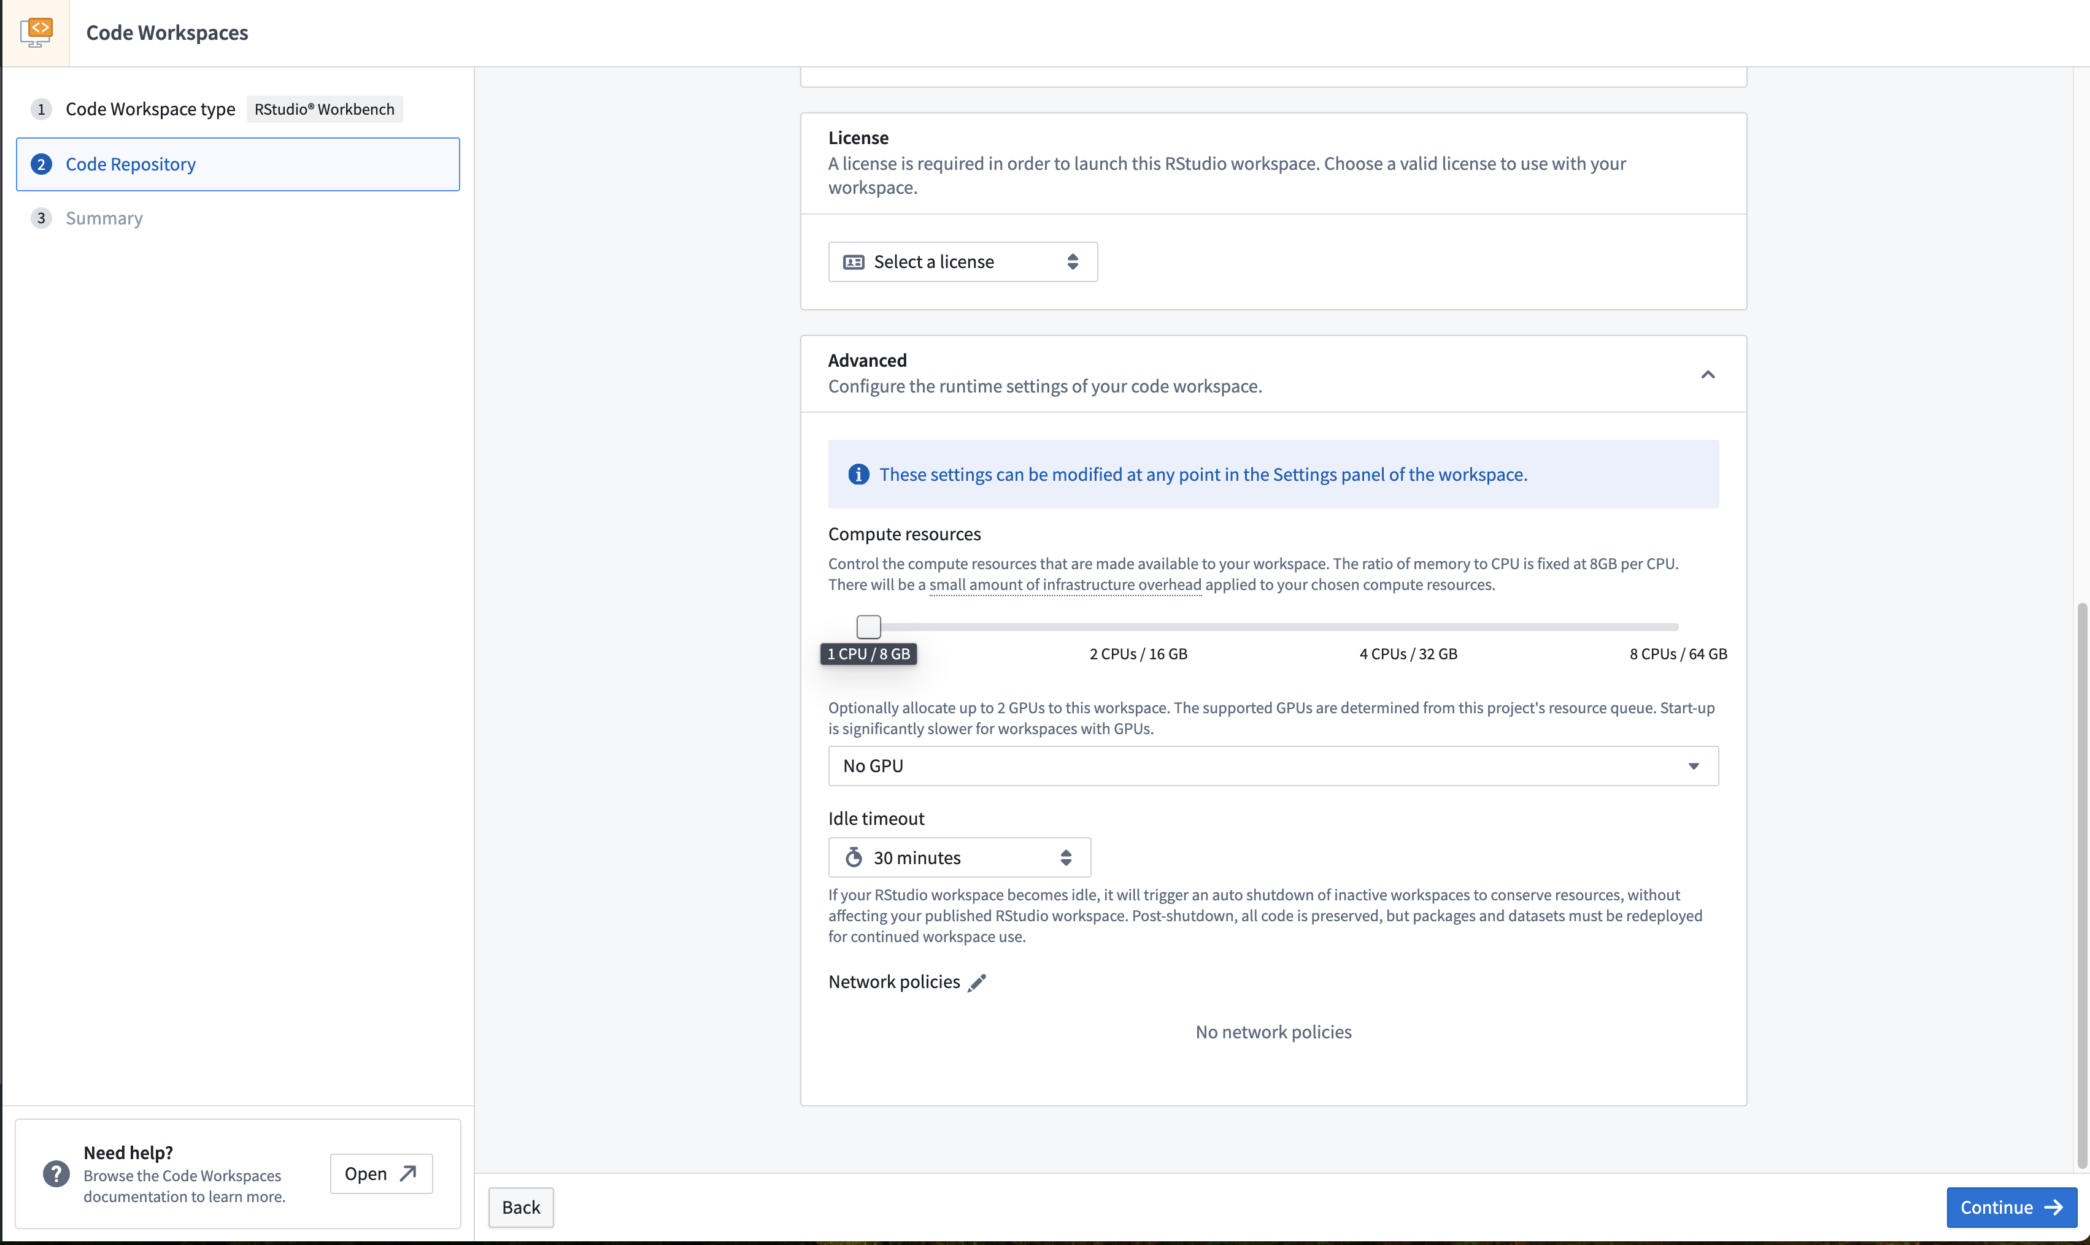Click the Summary step 3 menu item
2090x1245 pixels.
coord(104,218)
